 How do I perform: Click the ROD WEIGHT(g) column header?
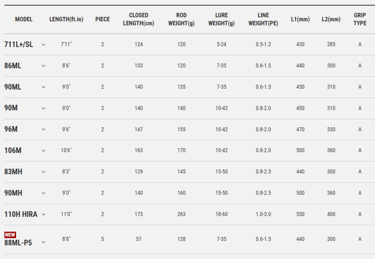pyautogui.click(x=181, y=19)
